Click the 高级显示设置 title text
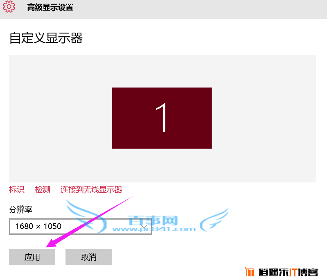This screenshot has height=280, width=327. [x=50, y=7]
